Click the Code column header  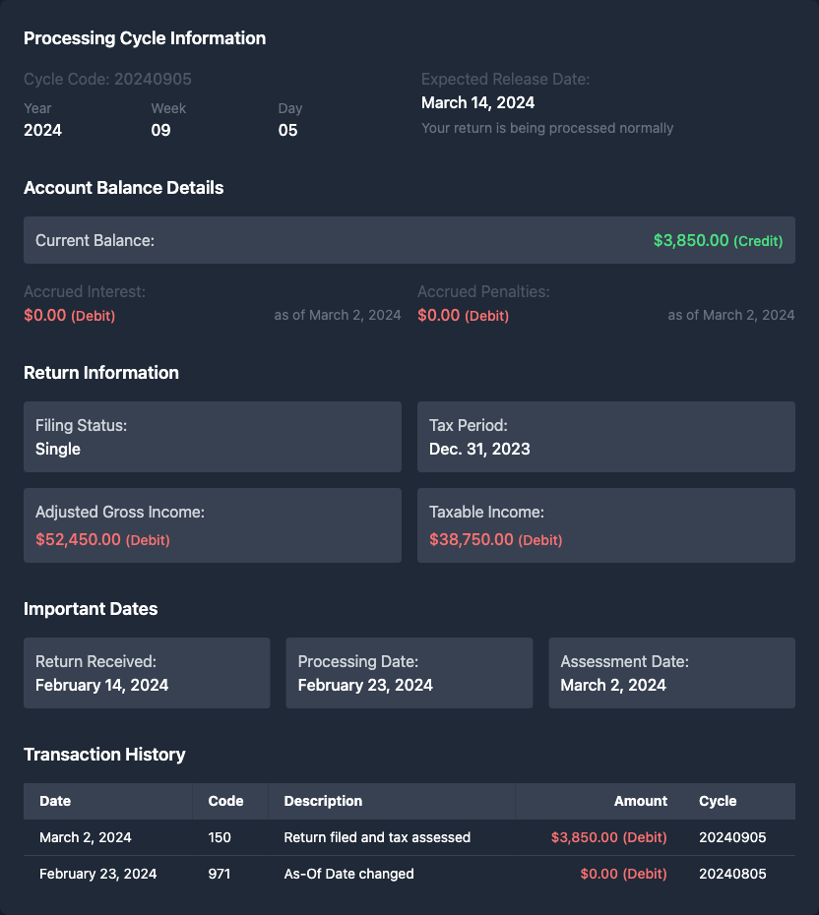pos(225,801)
